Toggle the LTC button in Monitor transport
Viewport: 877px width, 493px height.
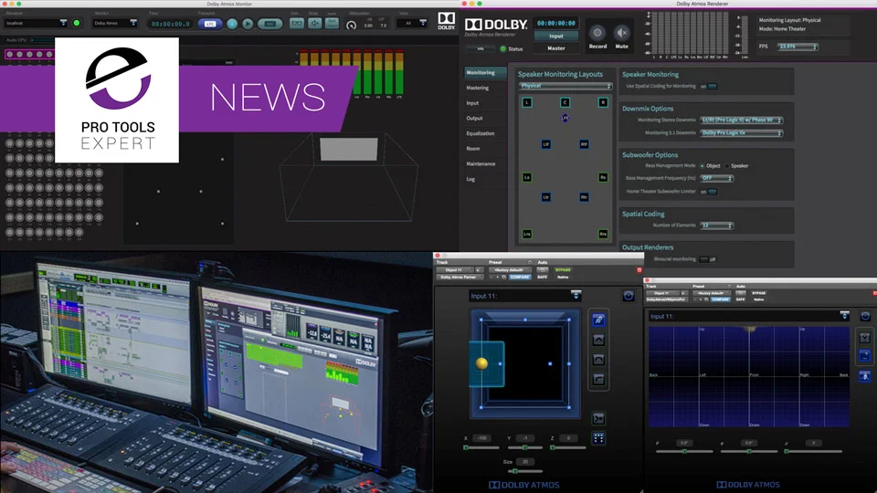click(210, 24)
